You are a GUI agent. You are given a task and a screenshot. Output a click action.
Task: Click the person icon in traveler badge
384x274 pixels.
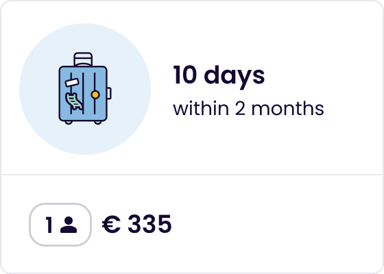[69, 225]
